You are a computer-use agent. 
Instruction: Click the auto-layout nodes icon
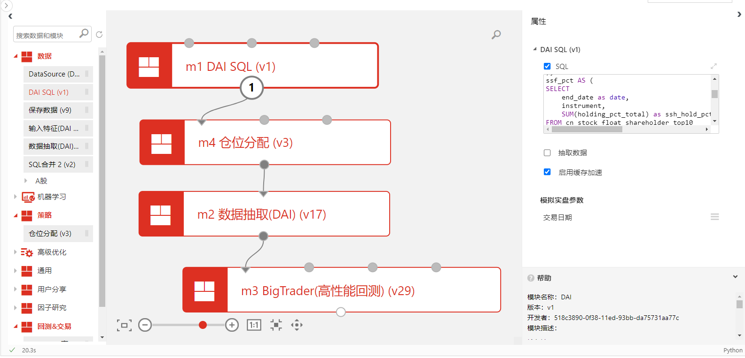[x=276, y=325]
